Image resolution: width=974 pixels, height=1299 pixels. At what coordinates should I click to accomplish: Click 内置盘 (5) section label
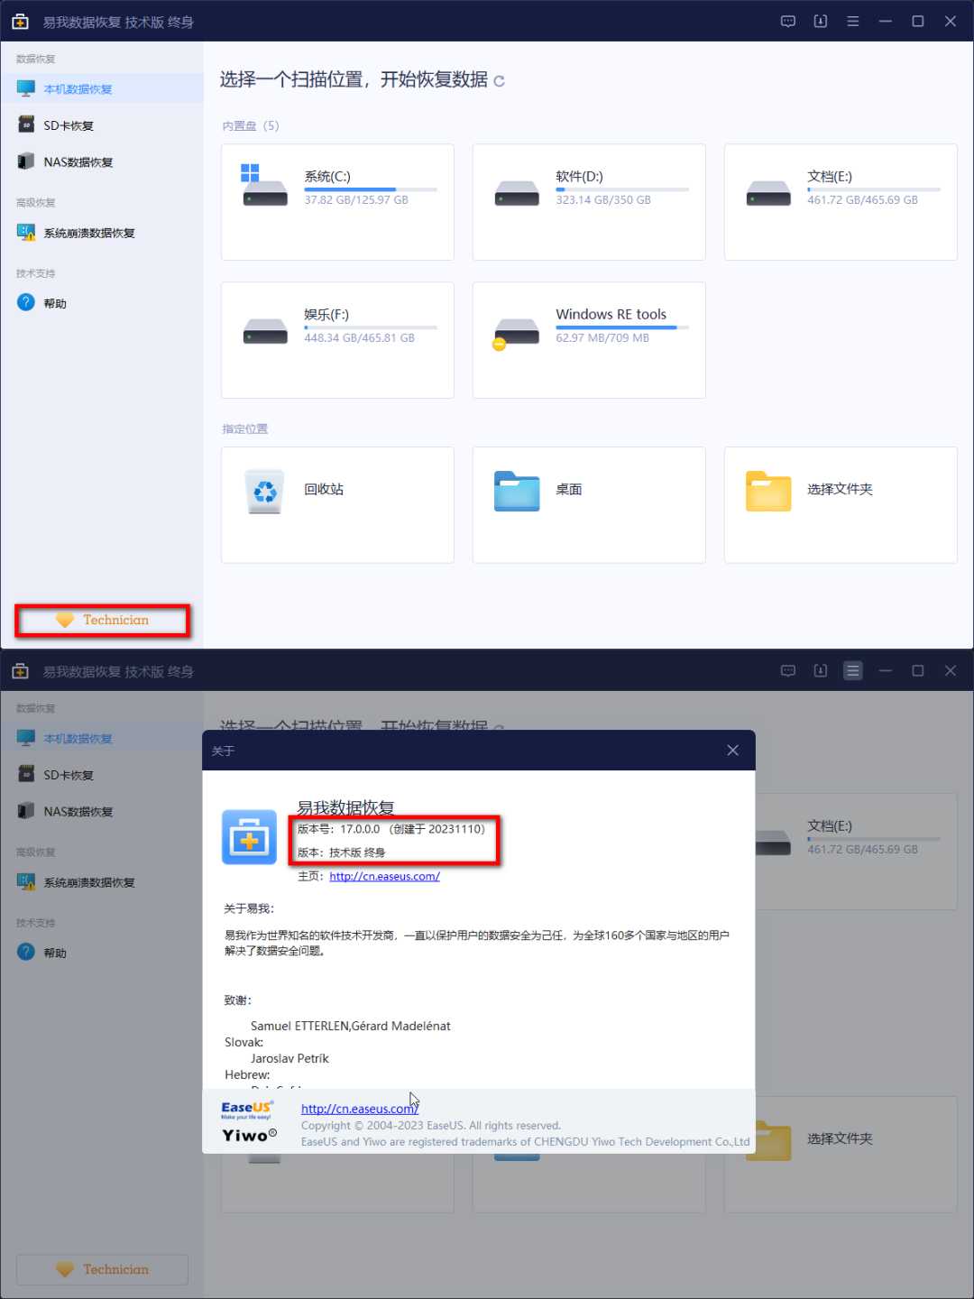[251, 126]
